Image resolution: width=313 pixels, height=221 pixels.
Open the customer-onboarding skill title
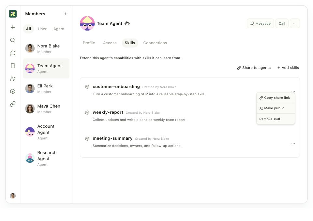[x=116, y=86]
